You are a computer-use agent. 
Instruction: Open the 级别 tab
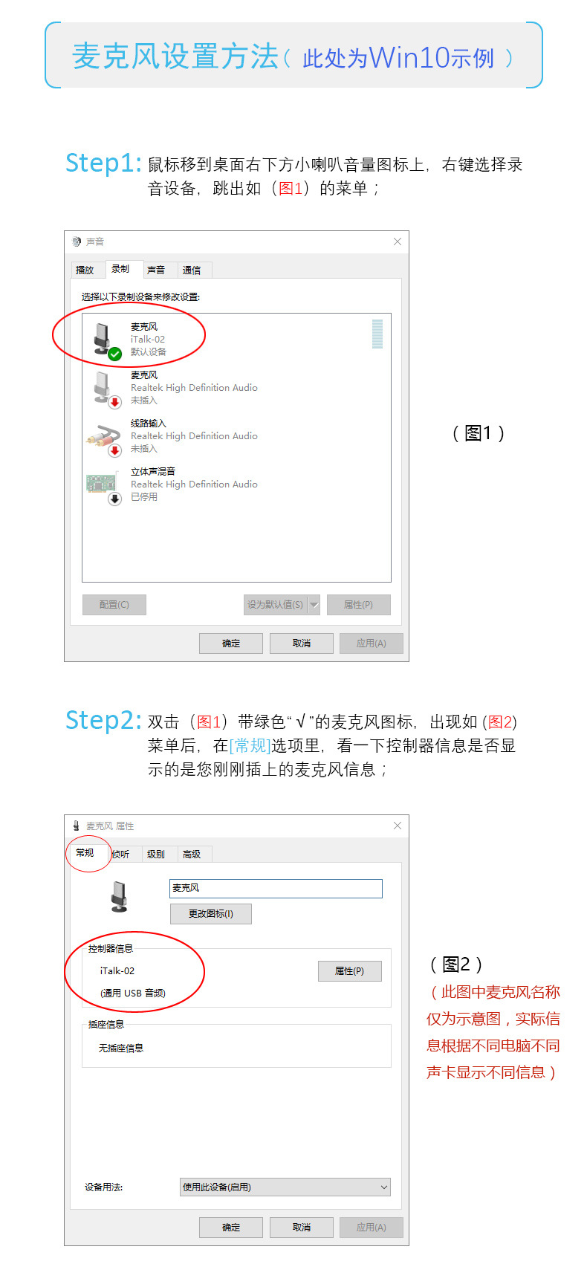[x=156, y=854]
